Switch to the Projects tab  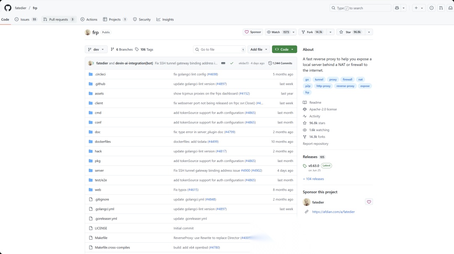click(115, 19)
